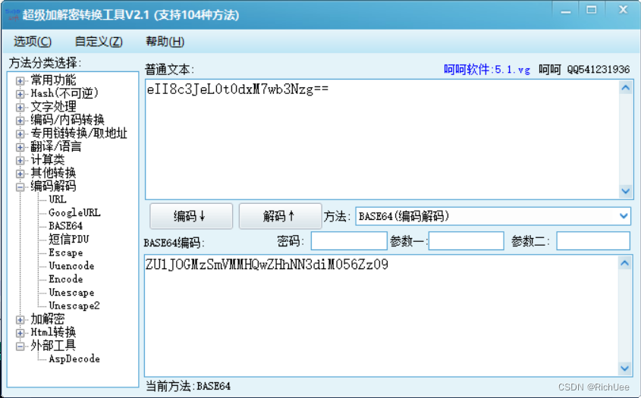Click down arrow of output scrollbar
This screenshot has height=398, width=641.
coord(624,368)
